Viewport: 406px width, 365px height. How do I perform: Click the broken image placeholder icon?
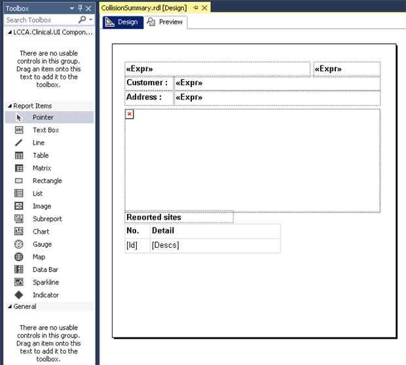coord(130,114)
